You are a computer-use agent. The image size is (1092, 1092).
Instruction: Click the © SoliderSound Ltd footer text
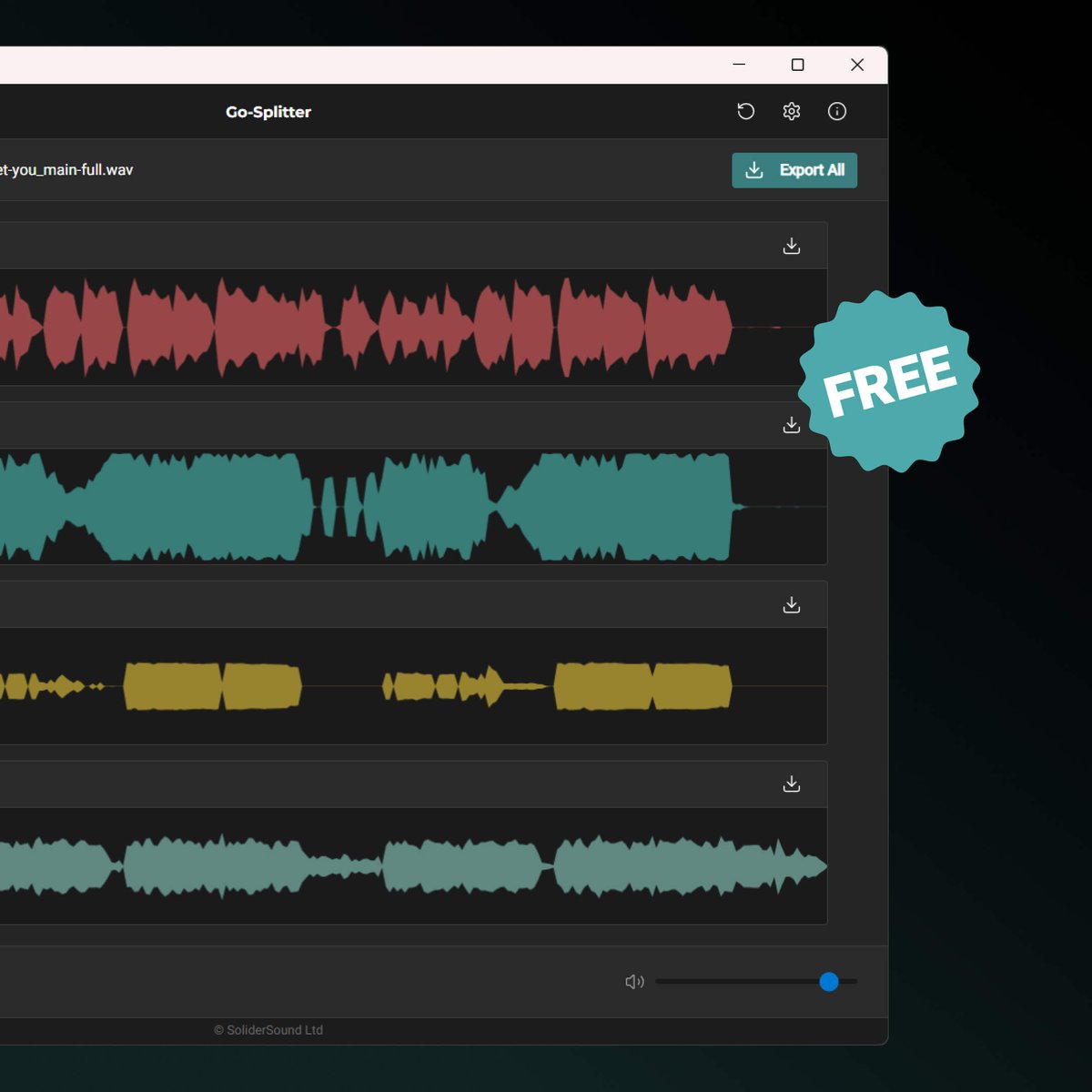click(x=268, y=1030)
